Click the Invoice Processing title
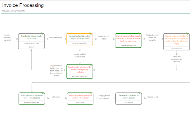Image resolution: width=190 pixels, height=116 pixels. pyautogui.click(x=23, y=5)
